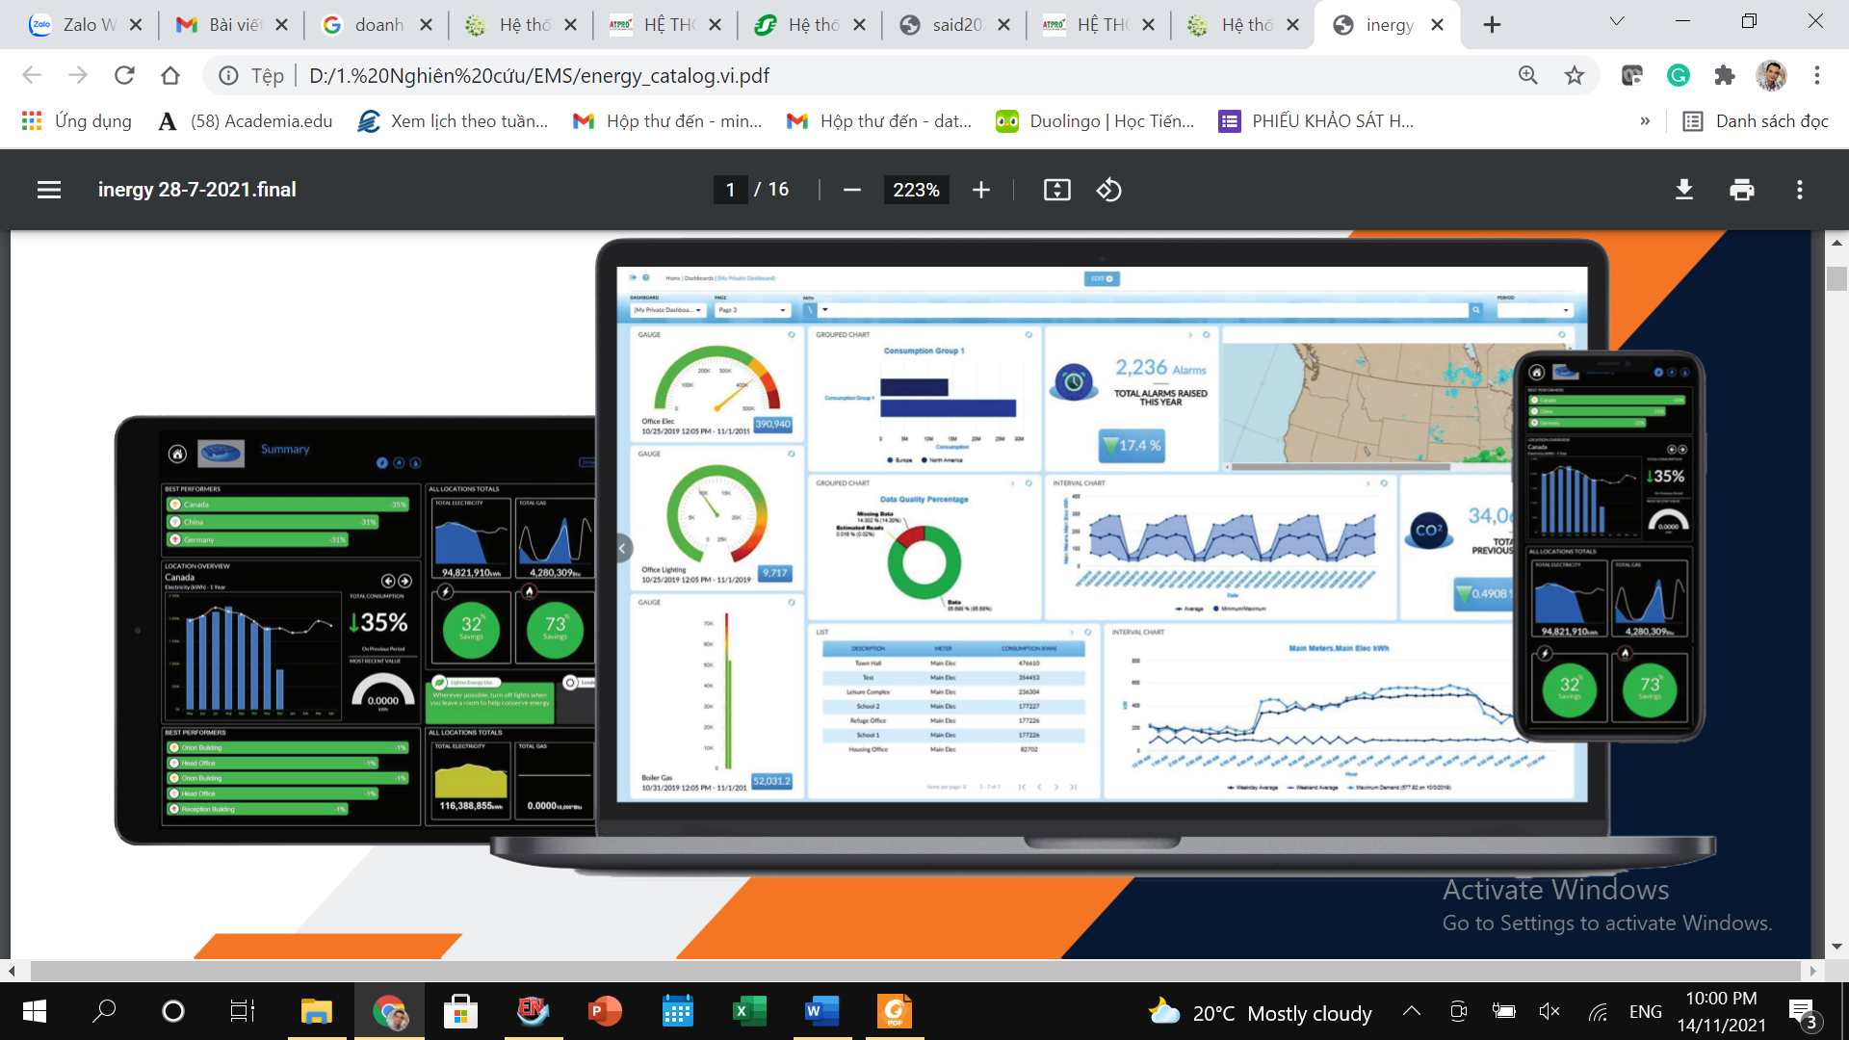The height and width of the screenshot is (1040, 1849).
Task: Zoom out using the minus button
Action: point(851,190)
